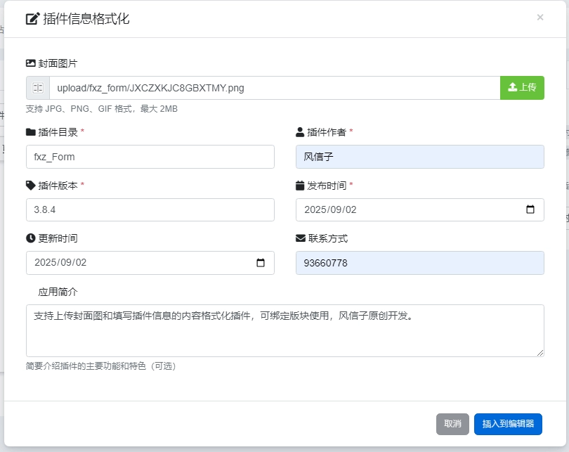Open the calendar chooser for the 2025/09/02 publish date
Image resolution: width=569 pixels, height=452 pixels.
point(531,209)
